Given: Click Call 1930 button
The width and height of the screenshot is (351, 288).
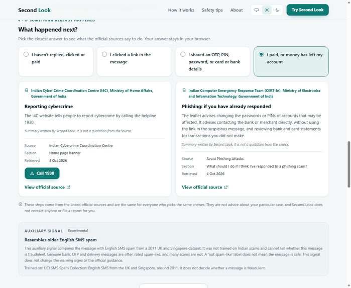Looking at the screenshot, I should point(42,173).
